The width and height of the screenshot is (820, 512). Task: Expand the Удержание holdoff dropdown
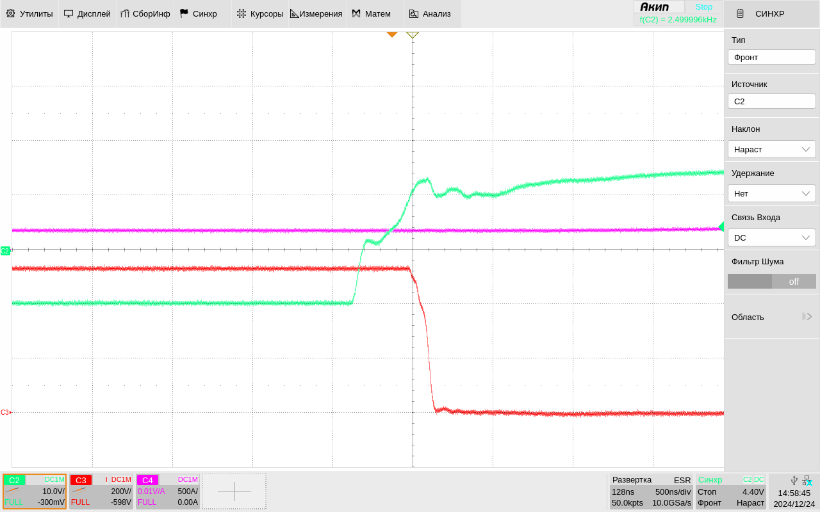point(771,193)
